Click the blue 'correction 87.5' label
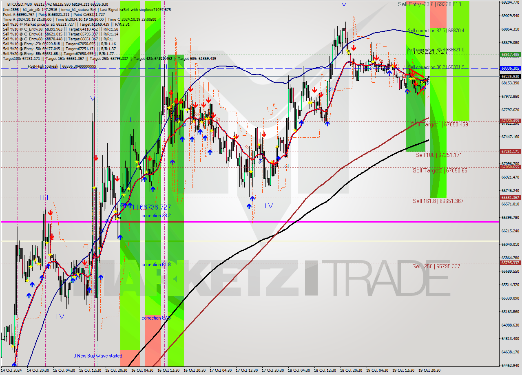Viewport: 522px width, 375px height. [x=156, y=318]
